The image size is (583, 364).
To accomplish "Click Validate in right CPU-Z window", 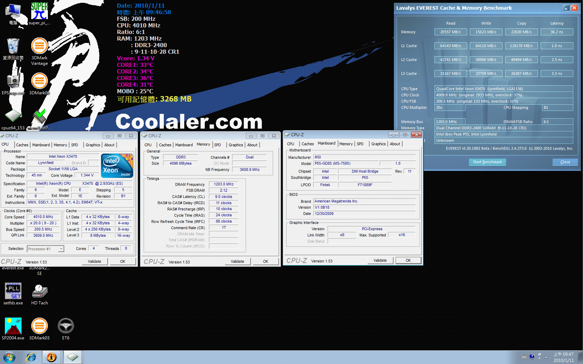I will coord(380,260).
